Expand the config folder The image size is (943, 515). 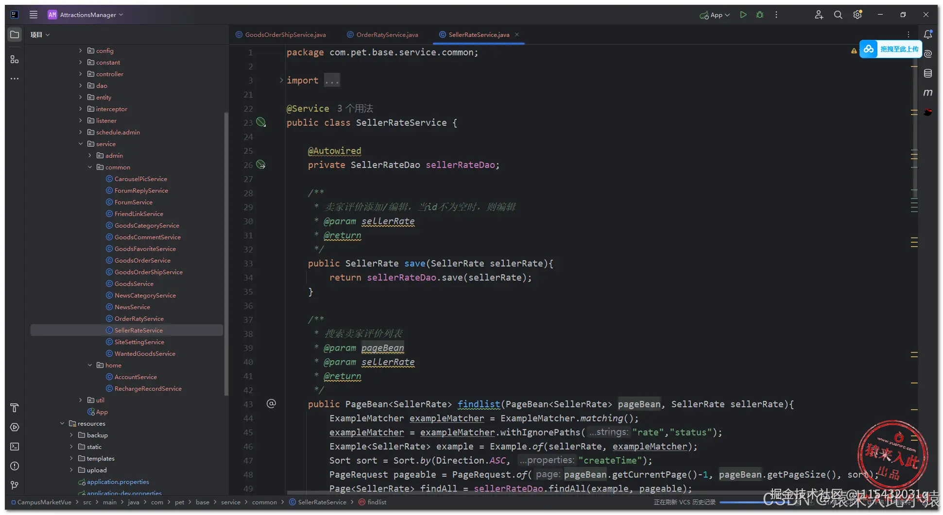click(x=81, y=50)
